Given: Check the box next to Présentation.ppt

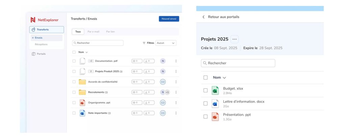Looking at the screenshot, I should [205, 117].
